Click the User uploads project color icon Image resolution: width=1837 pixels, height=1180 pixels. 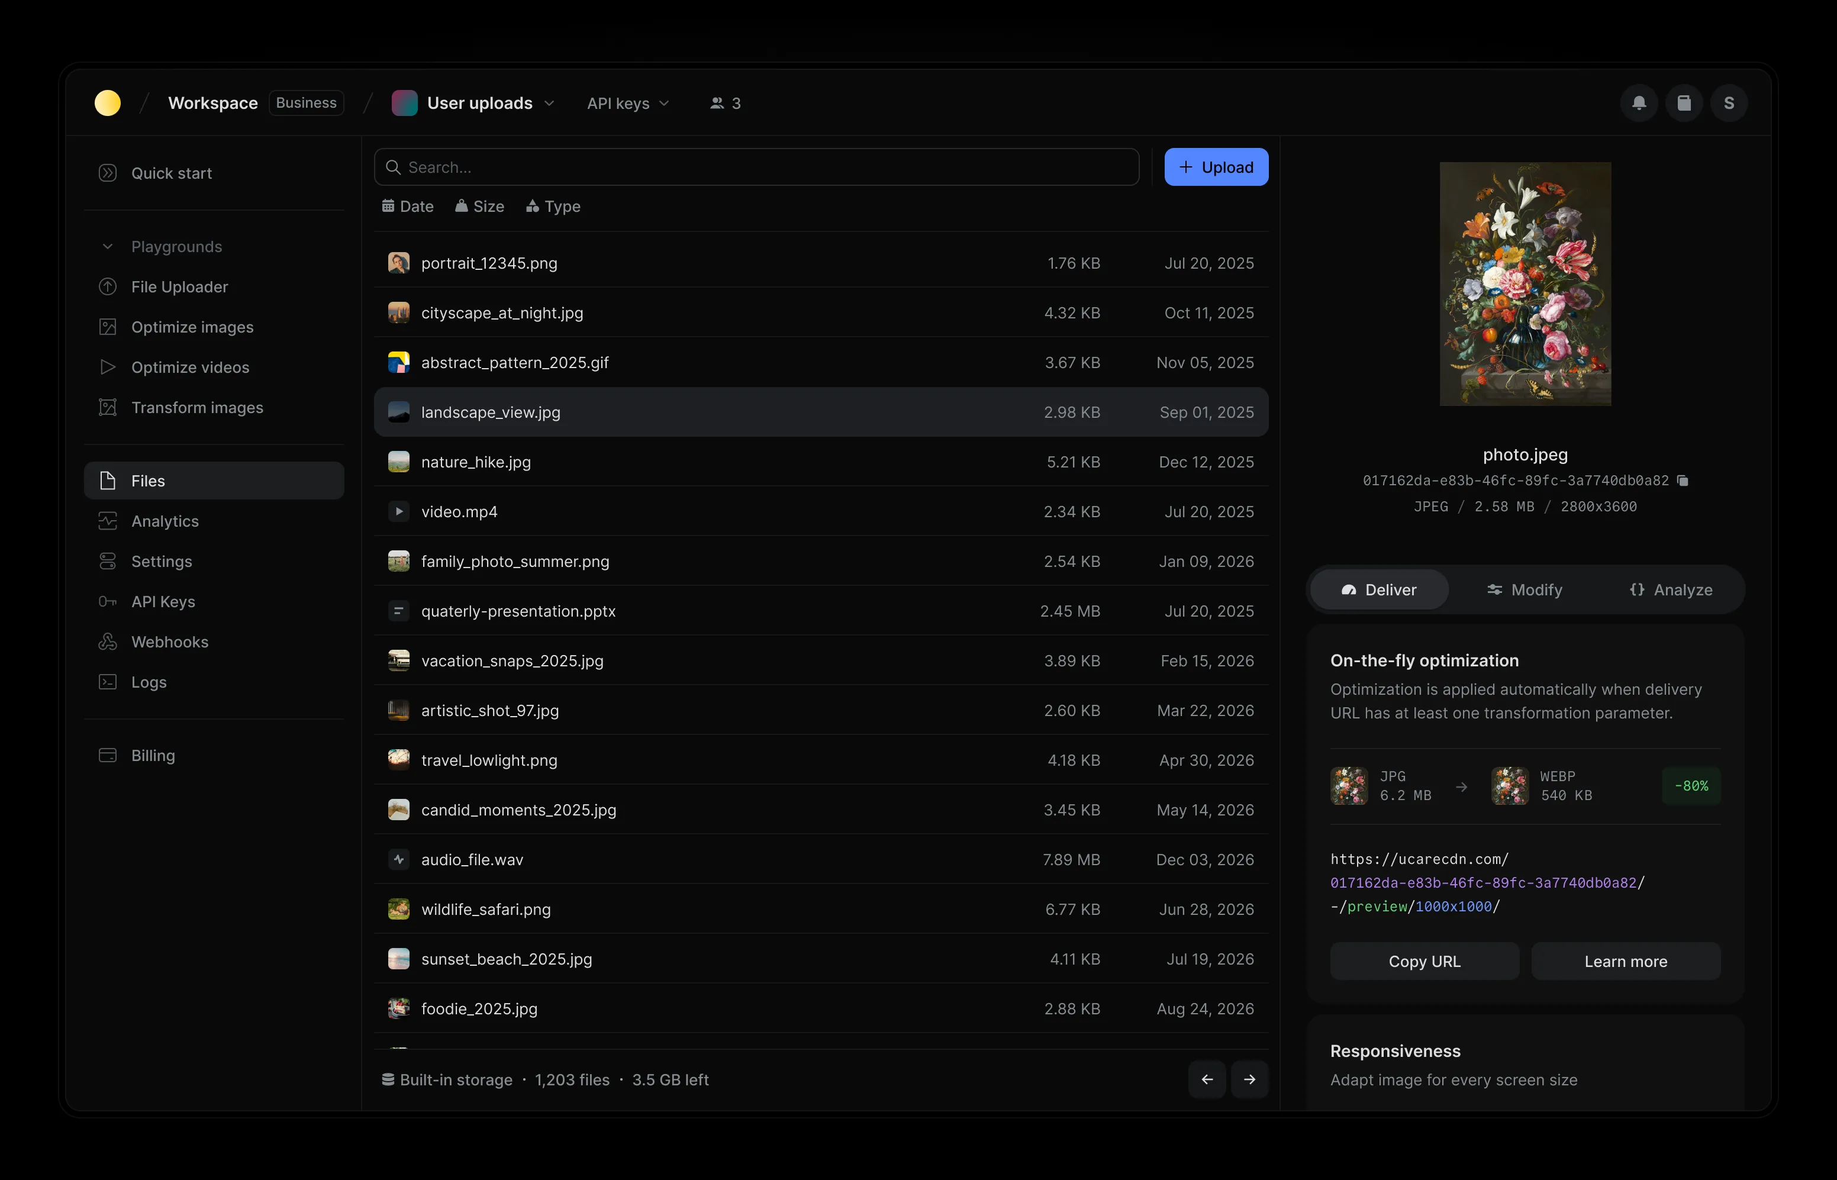coord(404,103)
